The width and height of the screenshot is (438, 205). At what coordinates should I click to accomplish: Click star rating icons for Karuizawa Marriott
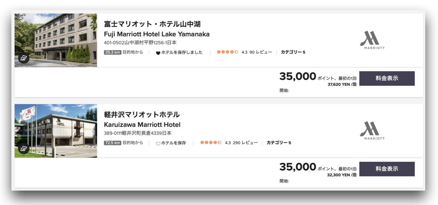click(x=211, y=143)
